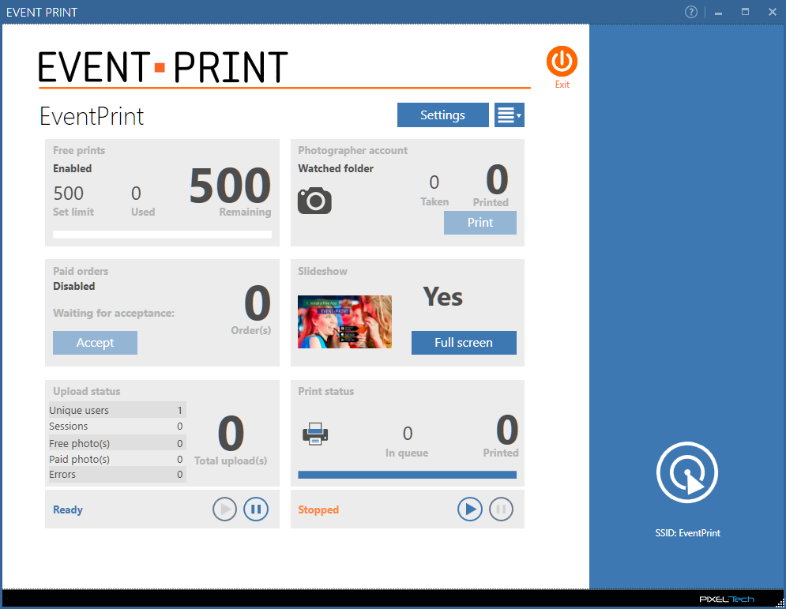Click the Yes slideshow status text
This screenshot has height=609, width=786.
click(443, 297)
